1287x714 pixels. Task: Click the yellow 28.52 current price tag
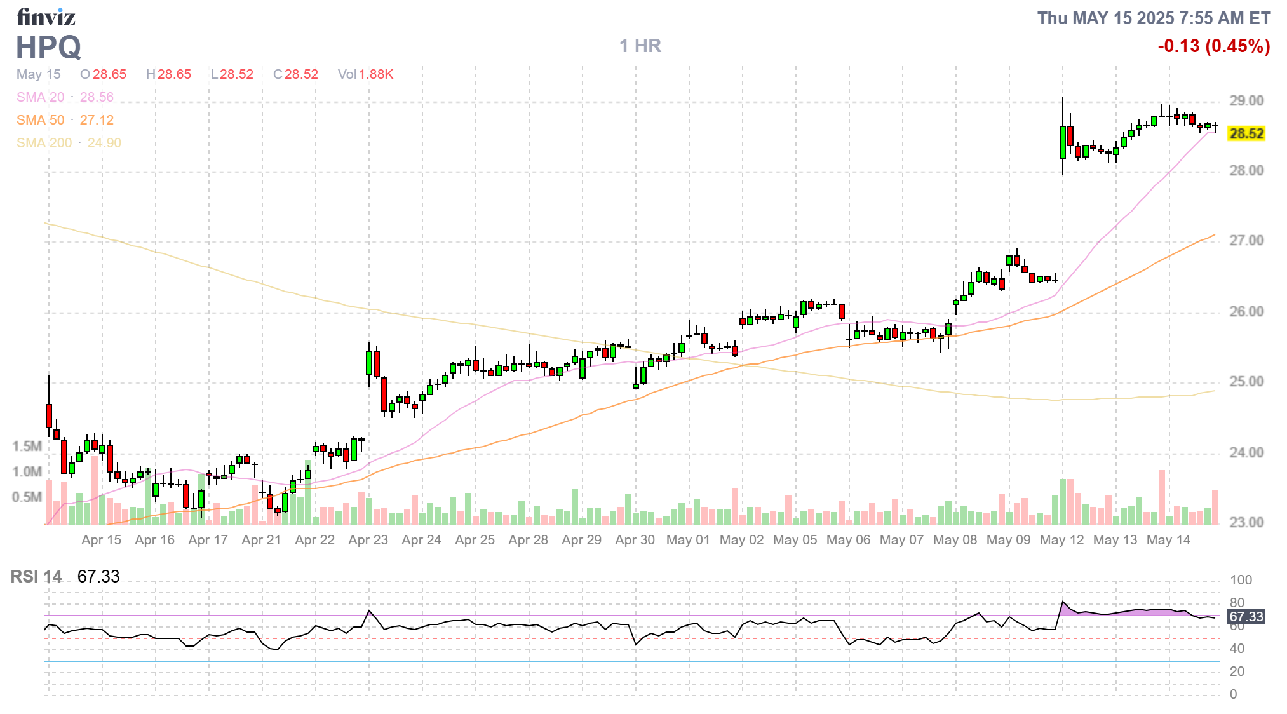[1246, 133]
